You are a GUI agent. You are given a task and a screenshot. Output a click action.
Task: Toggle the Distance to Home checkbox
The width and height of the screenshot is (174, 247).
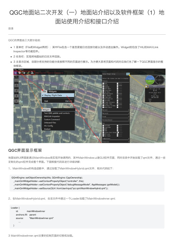[103, 106]
